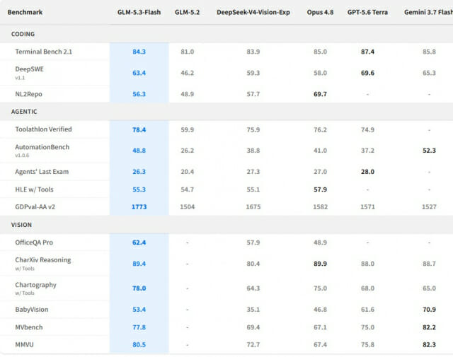Click the 46.2 DeepSWE GLM-5.2 score
453x357 pixels.
point(187,73)
